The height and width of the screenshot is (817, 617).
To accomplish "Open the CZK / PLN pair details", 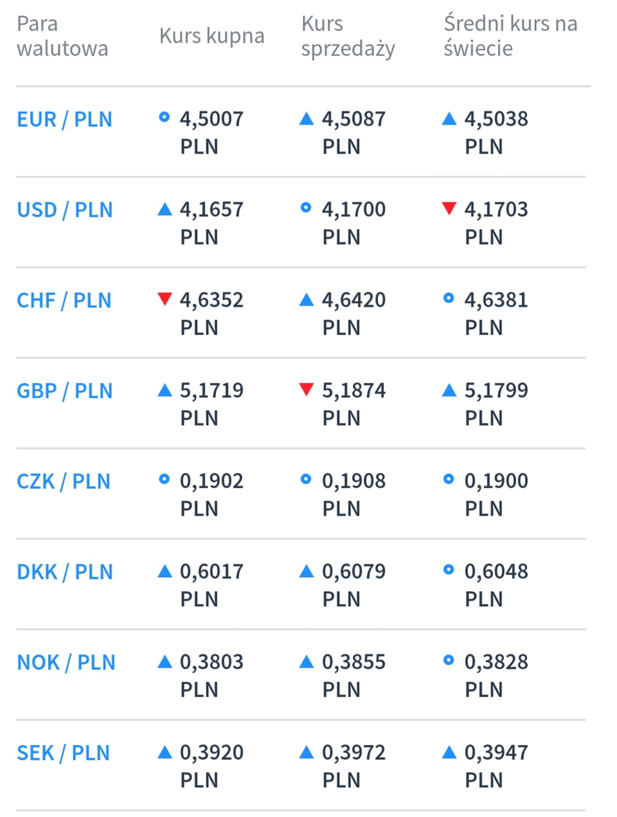I will (x=63, y=482).
